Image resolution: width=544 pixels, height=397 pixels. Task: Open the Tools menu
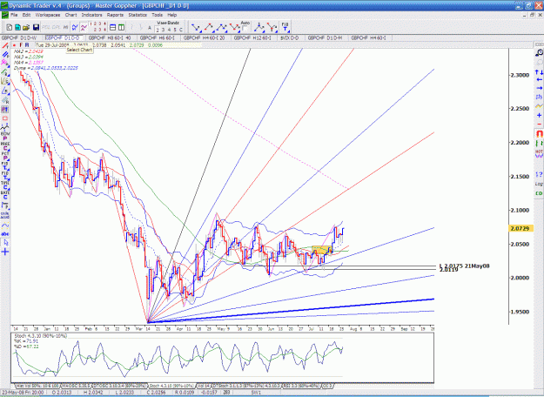pyautogui.click(x=157, y=15)
